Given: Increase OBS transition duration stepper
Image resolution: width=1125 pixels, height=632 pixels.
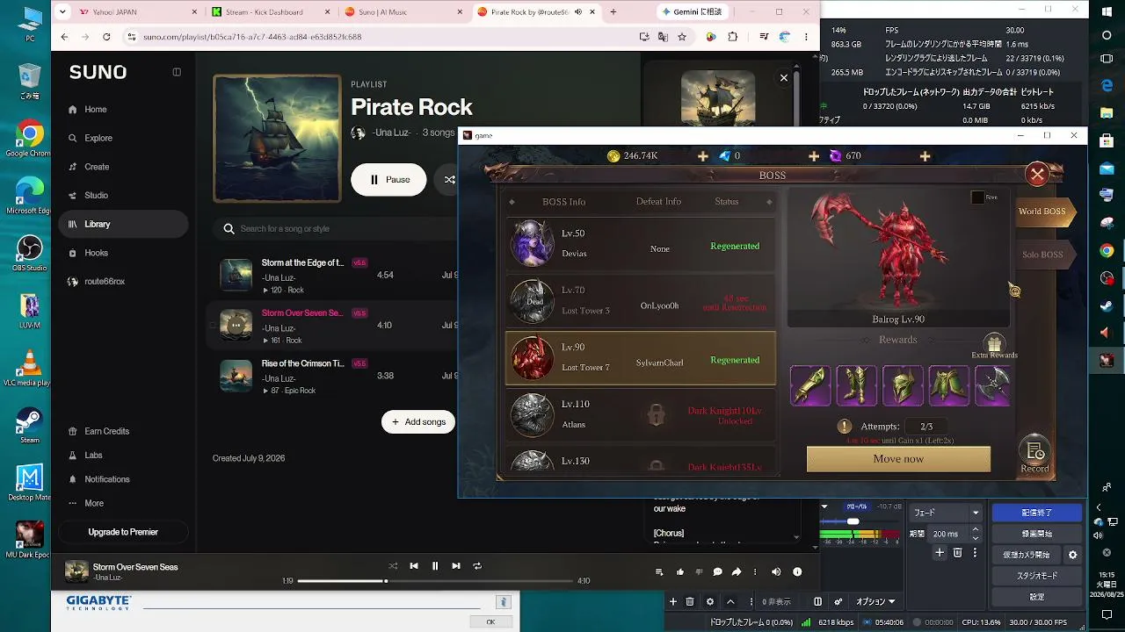Looking at the screenshot, I should tap(975, 530).
